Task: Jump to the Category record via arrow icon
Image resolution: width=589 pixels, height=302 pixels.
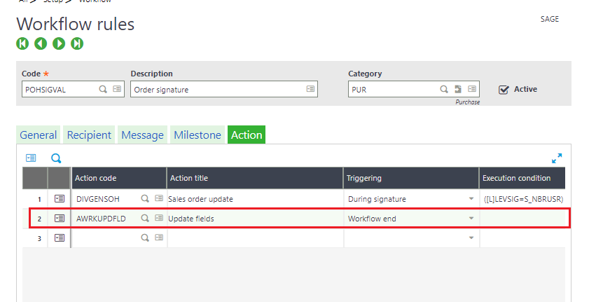Action: [x=458, y=89]
